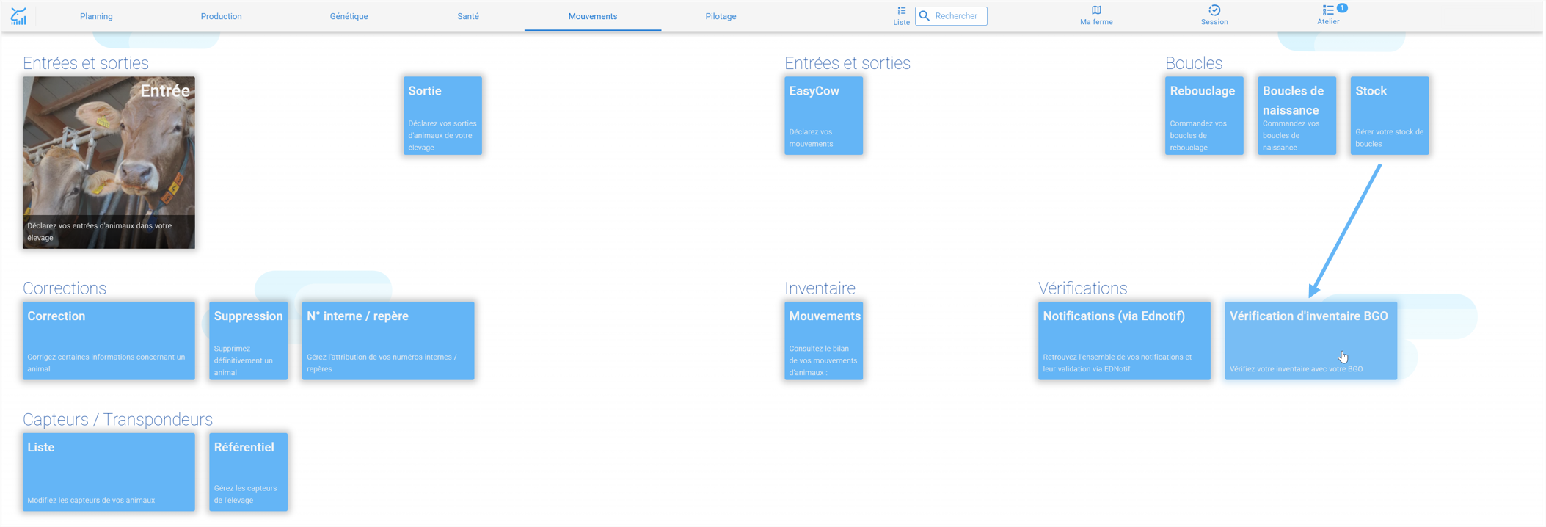
Task: Open the Suppression tile
Action: pyautogui.click(x=248, y=341)
